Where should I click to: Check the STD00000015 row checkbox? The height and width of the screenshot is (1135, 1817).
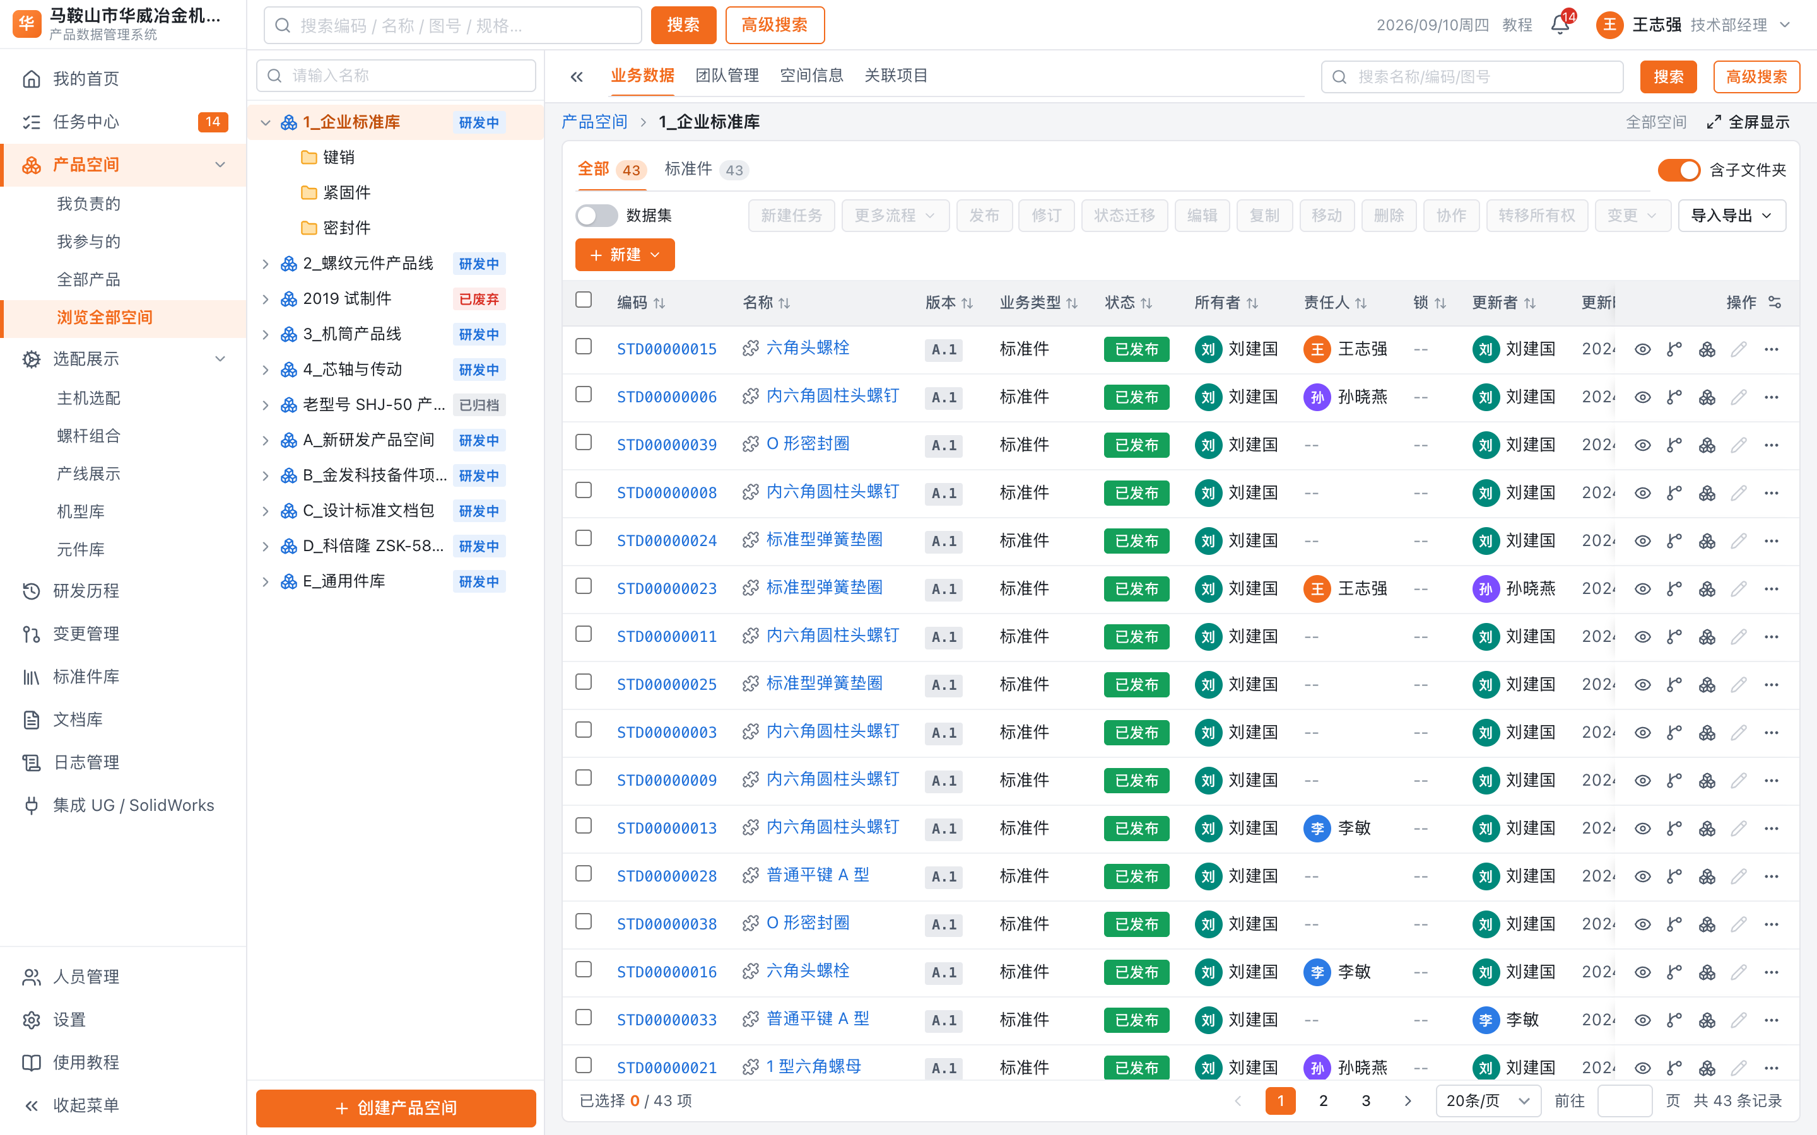click(584, 347)
